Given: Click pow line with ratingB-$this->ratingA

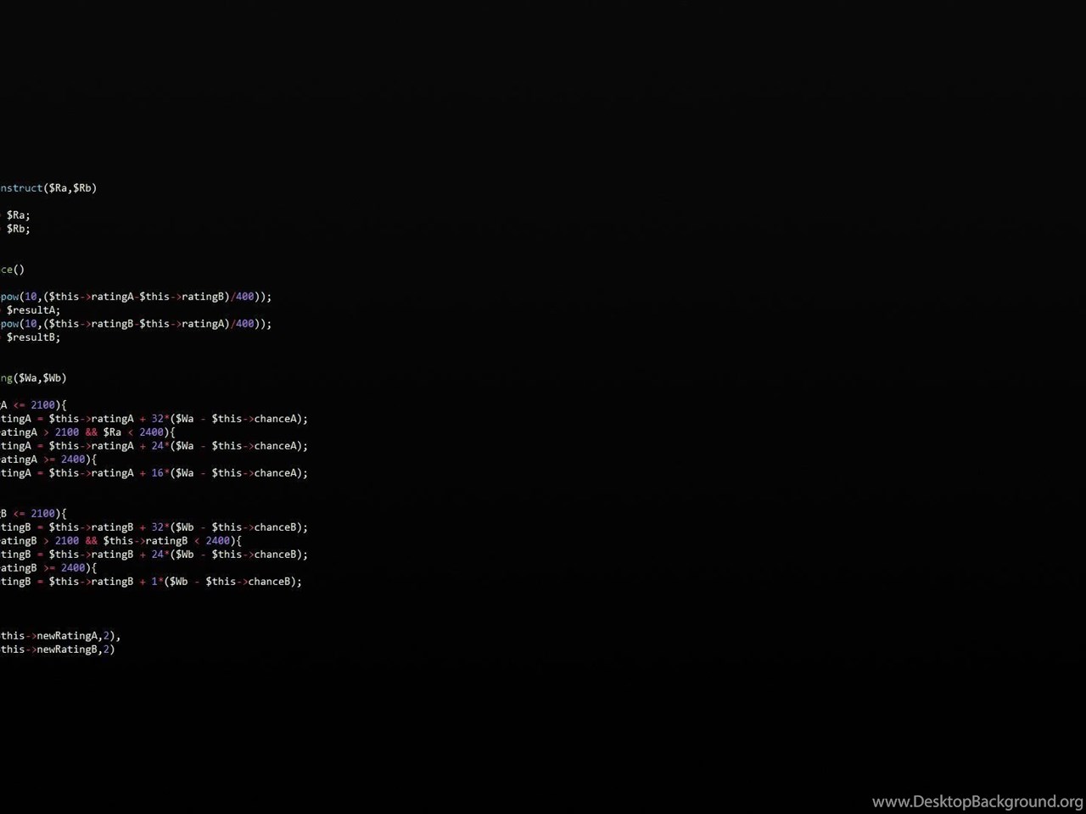Looking at the screenshot, I should (x=136, y=324).
